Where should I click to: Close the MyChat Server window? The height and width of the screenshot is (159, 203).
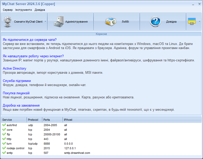(199, 4)
